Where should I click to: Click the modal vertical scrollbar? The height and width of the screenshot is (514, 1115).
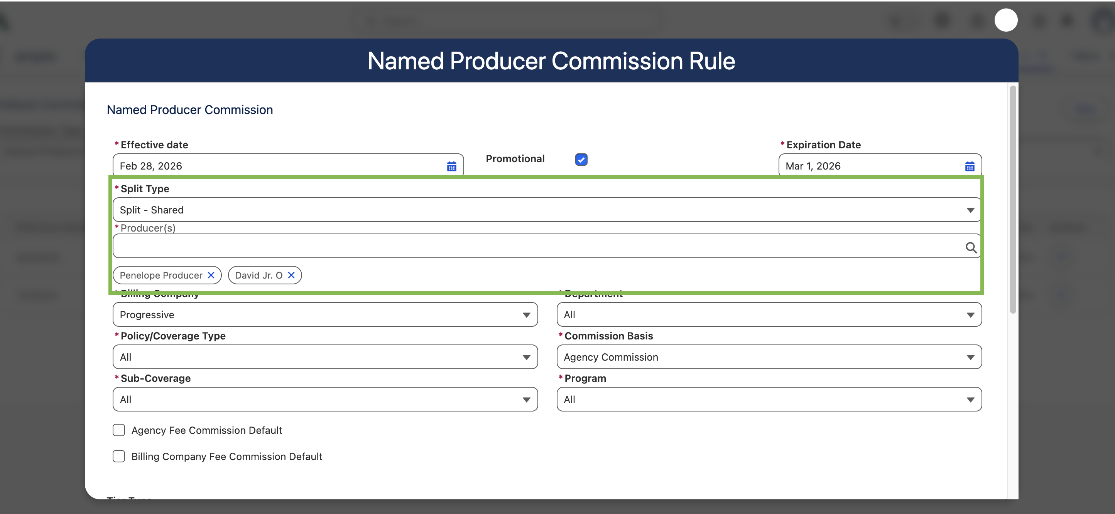pyautogui.click(x=1013, y=199)
